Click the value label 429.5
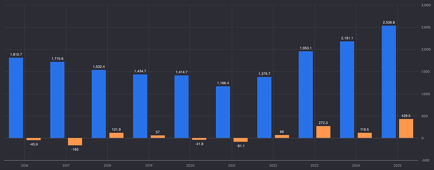434x170 pixels. point(406,116)
